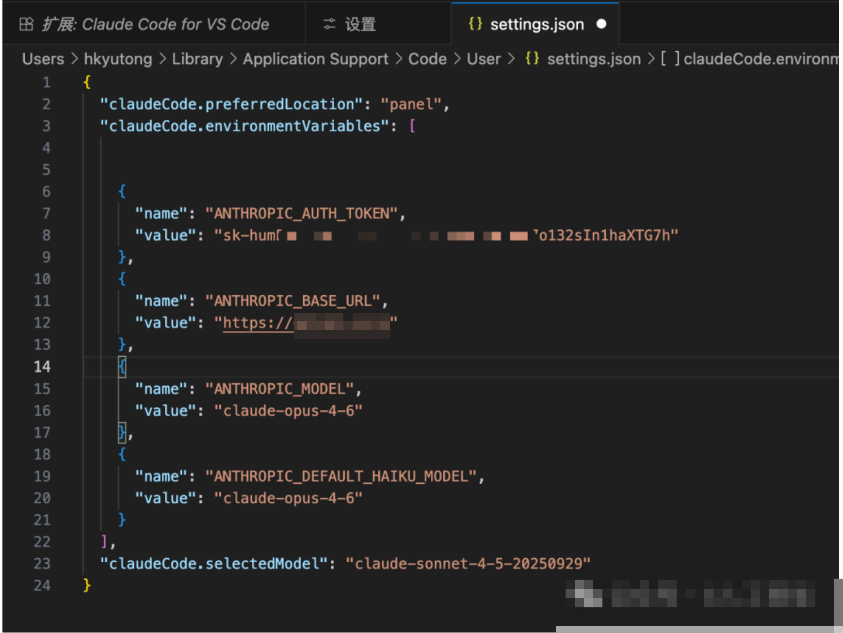This screenshot has height=633, width=843.
Task: Click "claude-opus-4-6" value on line 20
Action: [x=288, y=498]
